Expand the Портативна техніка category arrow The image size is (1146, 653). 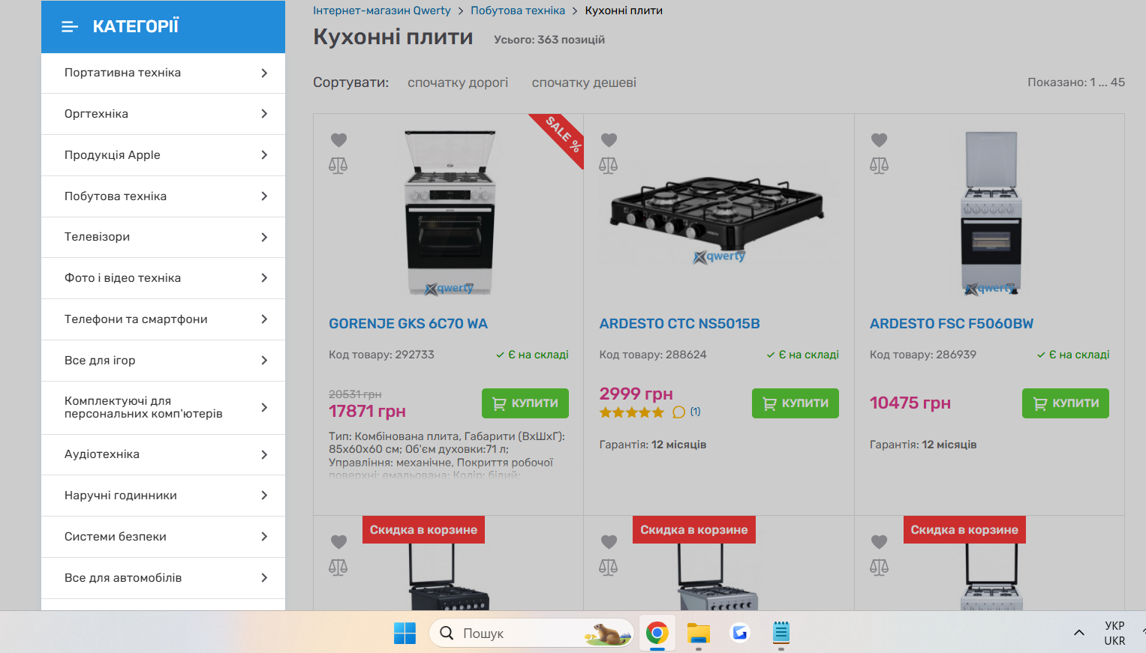(264, 73)
